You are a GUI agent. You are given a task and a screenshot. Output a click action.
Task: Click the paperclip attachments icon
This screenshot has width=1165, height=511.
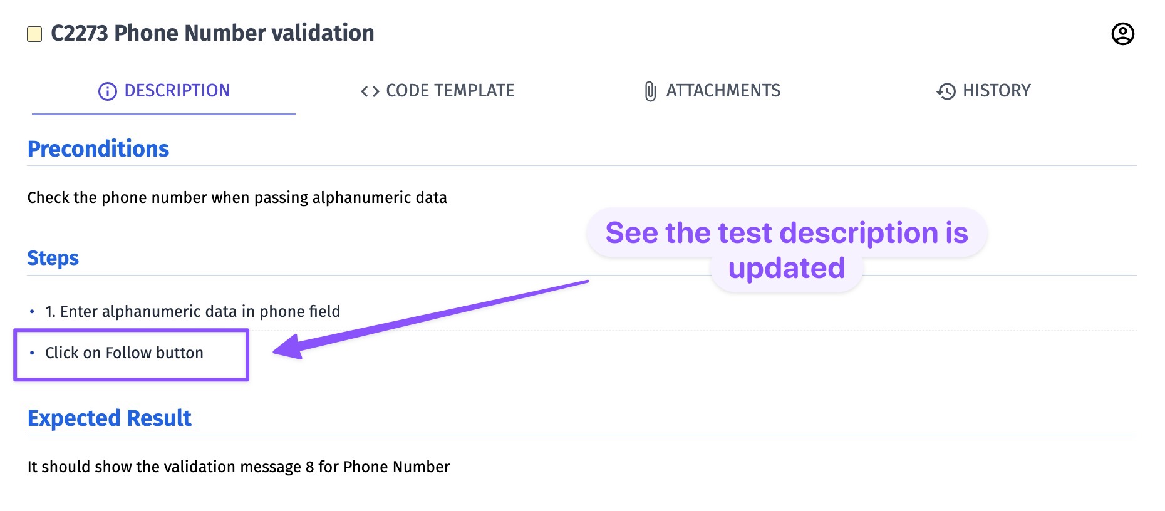650,91
